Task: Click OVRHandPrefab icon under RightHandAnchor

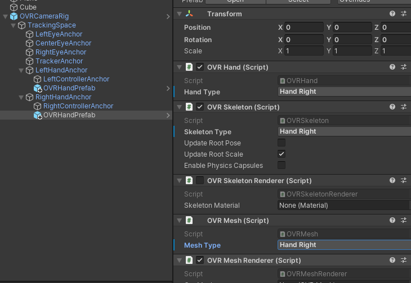Action: (38, 115)
